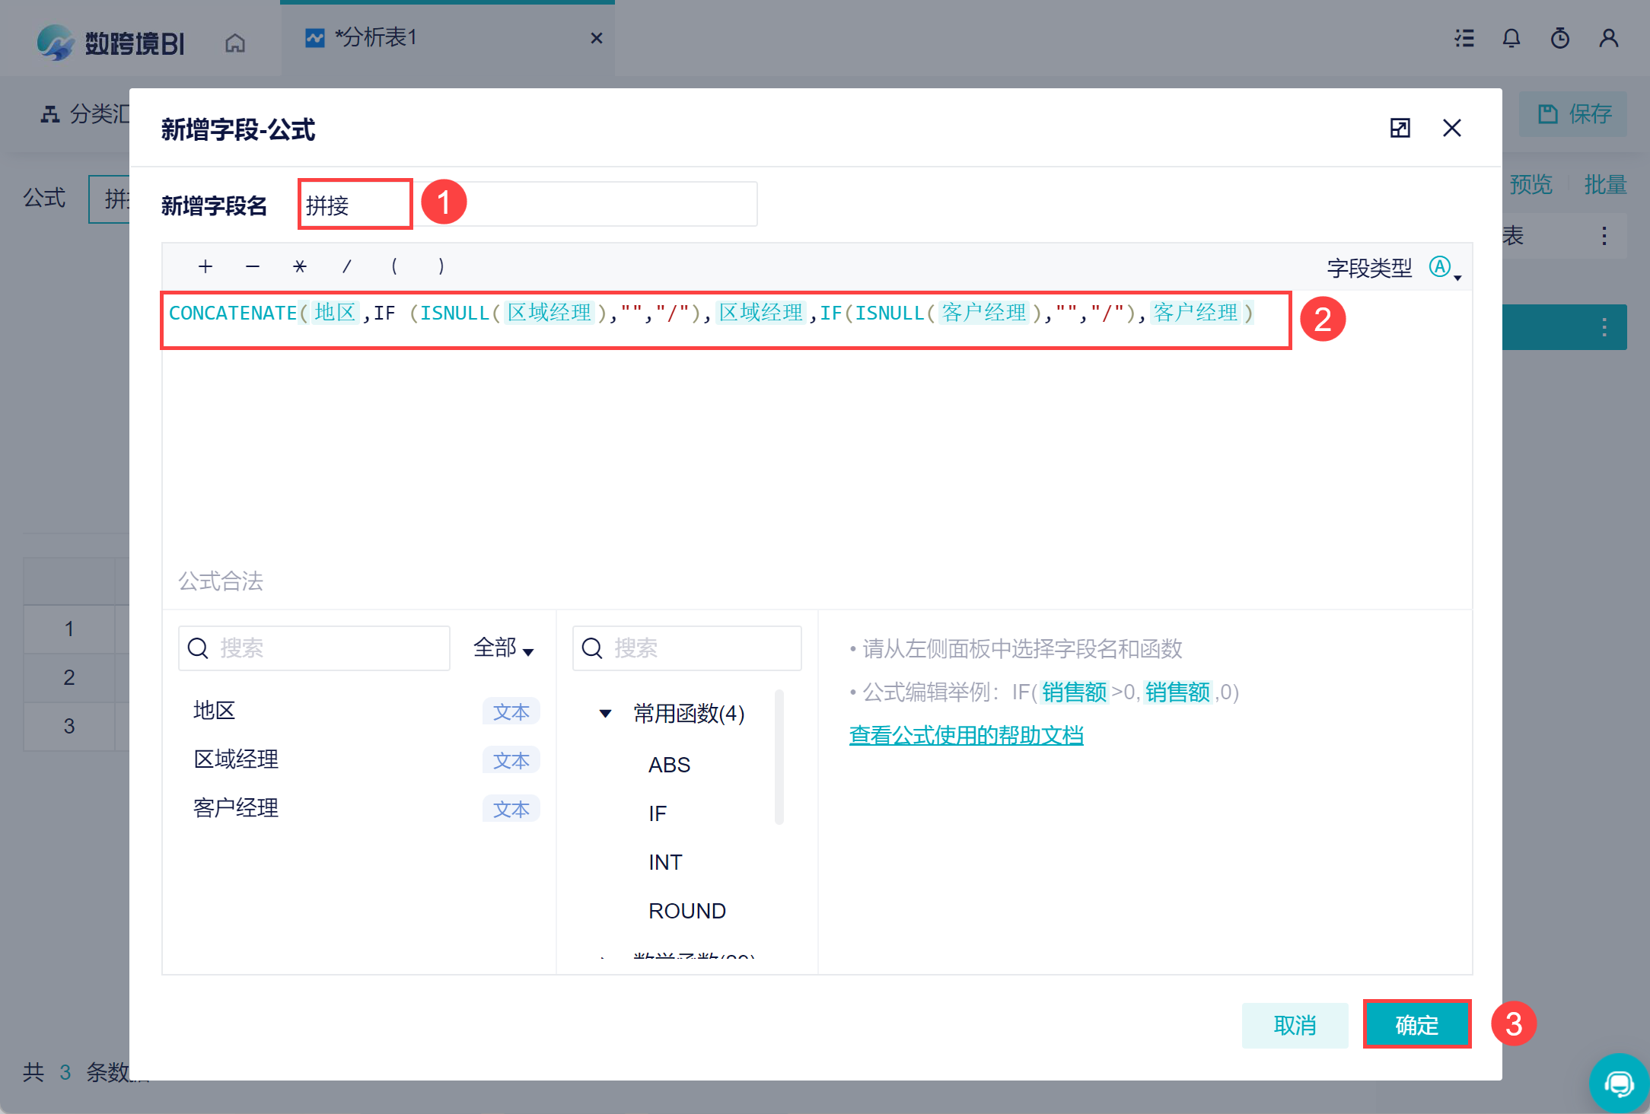Open the field type dropdown
Viewport: 1650px width, 1114px height.
pos(1445,268)
